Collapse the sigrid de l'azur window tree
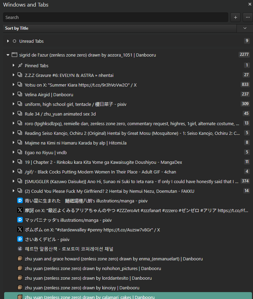 (x=8, y=55)
